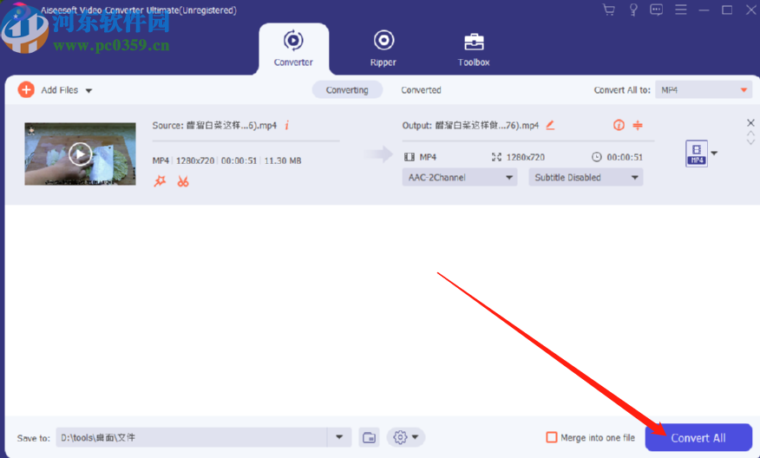Viewport: 760px width, 458px height.
Task: Click the Convert All button
Action: (x=698, y=438)
